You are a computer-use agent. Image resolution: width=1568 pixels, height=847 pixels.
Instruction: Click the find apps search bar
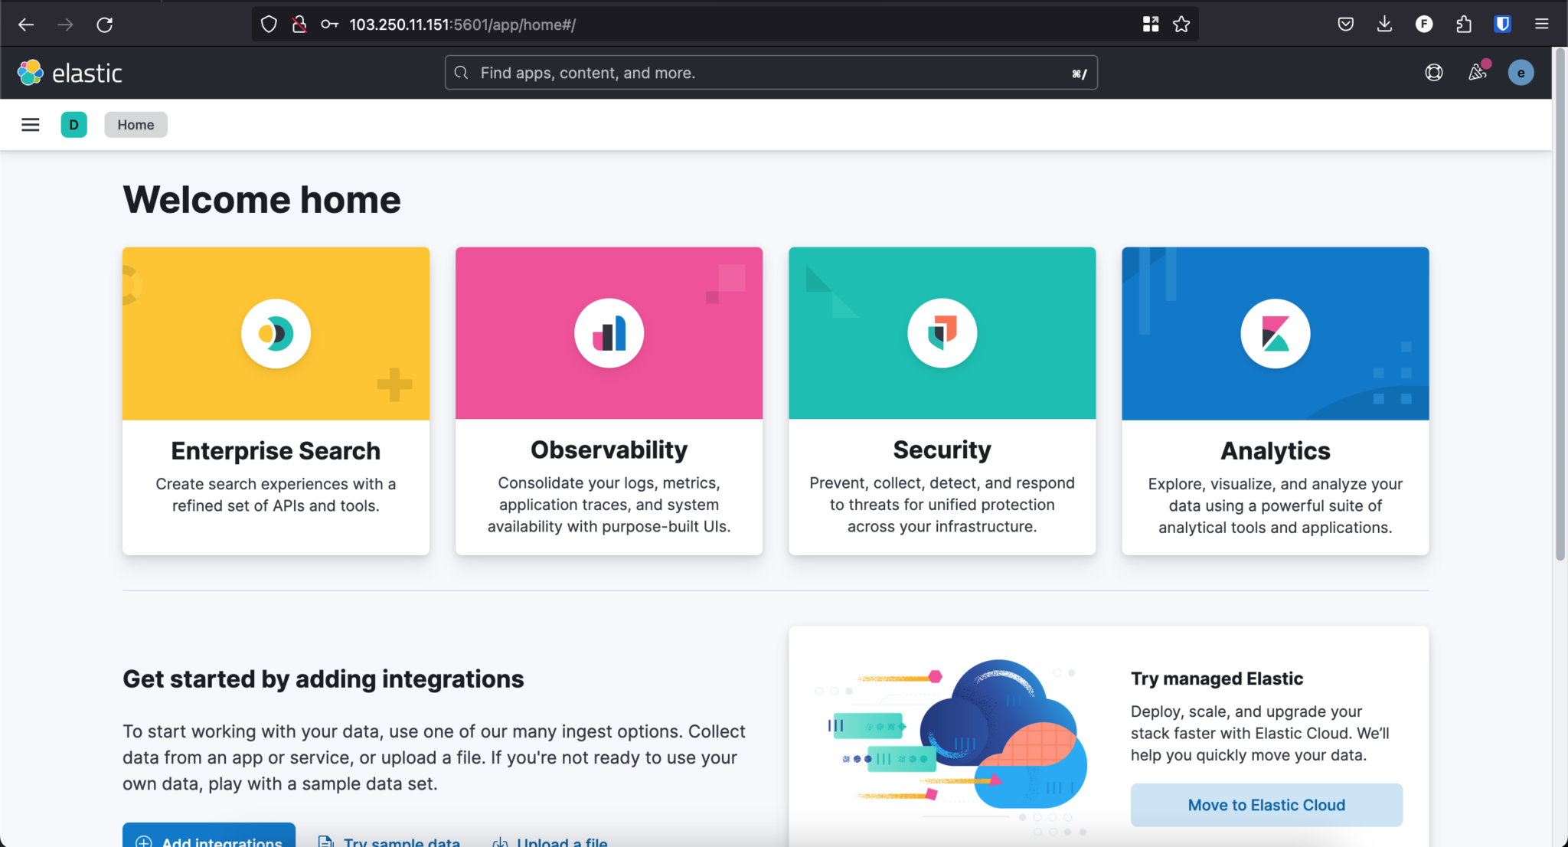(769, 72)
